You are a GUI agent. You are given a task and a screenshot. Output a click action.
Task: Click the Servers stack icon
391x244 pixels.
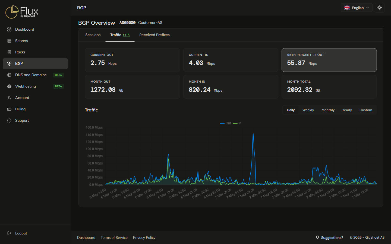click(9, 41)
